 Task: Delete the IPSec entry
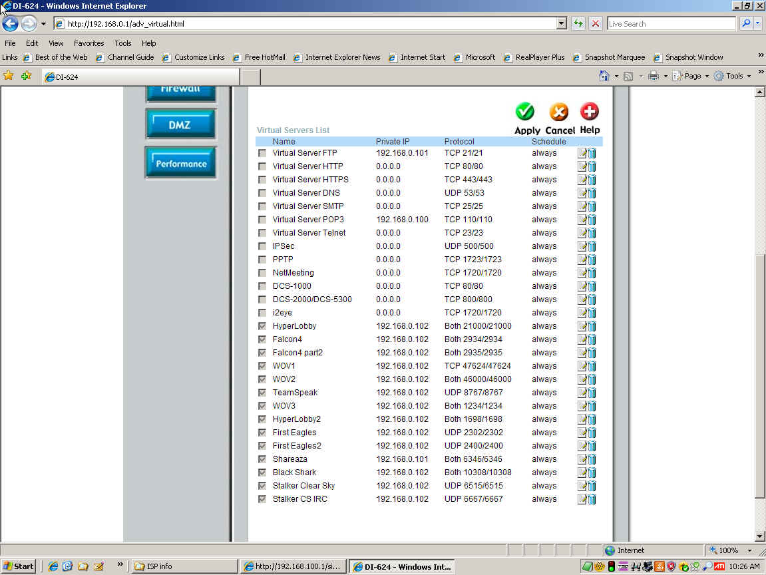592,246
